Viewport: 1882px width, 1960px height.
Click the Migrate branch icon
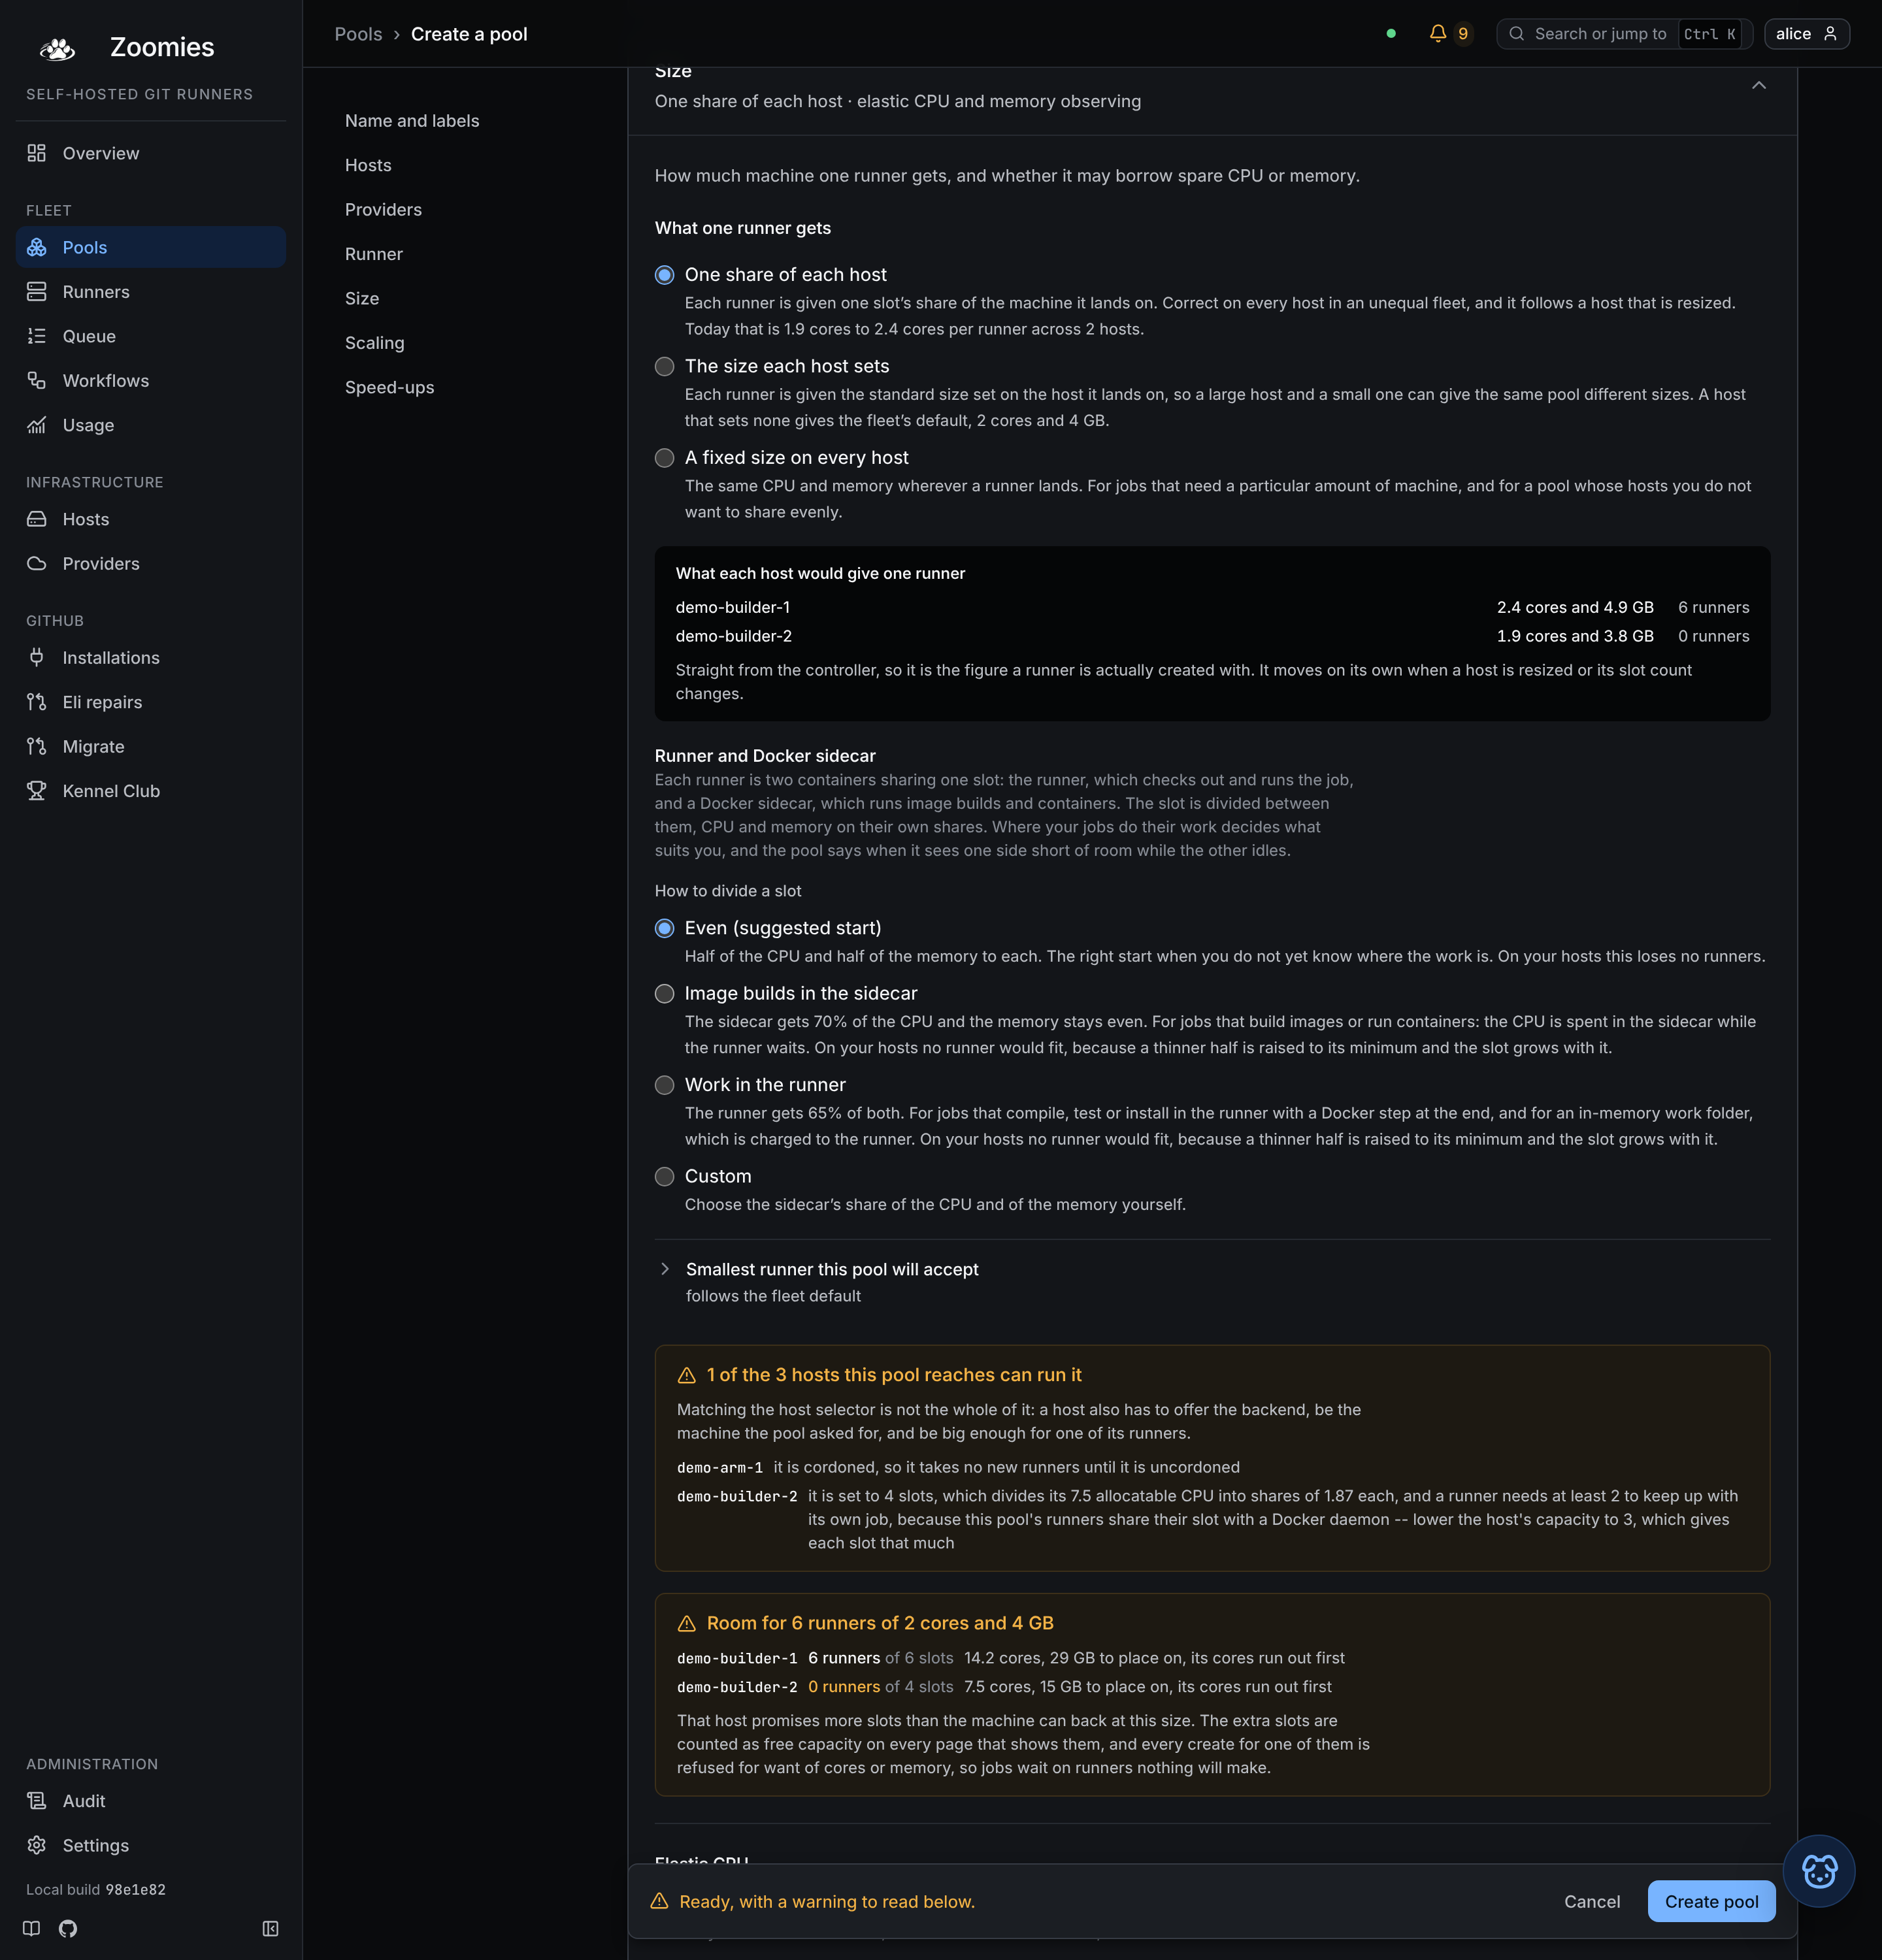pyautogui.click(x=37, y=747)
